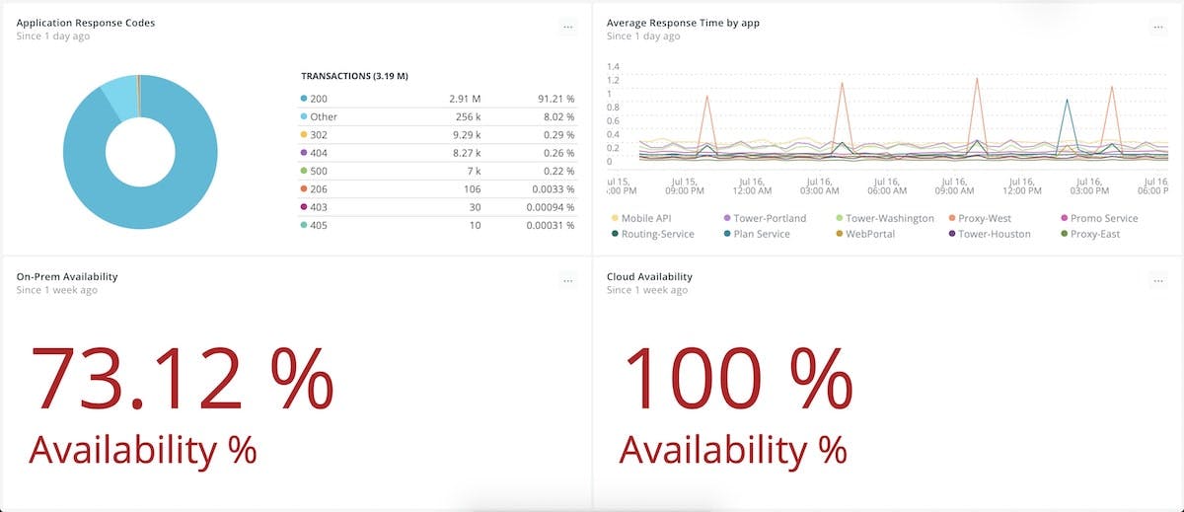Click the 91.21 % percentage value
Image resolution: width=1184 pixels, height=512 pixels.
tap(555, 100)
